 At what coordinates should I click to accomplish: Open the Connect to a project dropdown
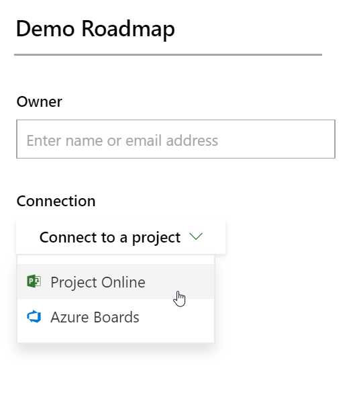(121, 236)
